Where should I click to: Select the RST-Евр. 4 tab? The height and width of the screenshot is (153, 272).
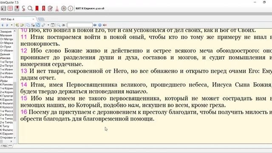(17, 19)
